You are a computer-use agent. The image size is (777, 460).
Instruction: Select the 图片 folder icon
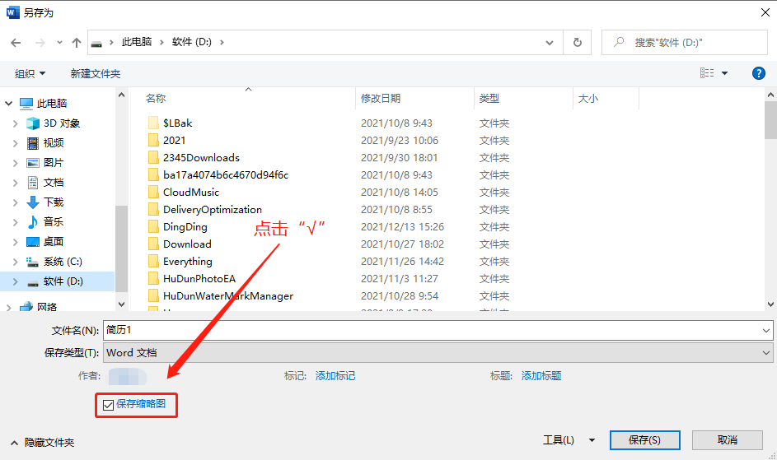(33, 163)
